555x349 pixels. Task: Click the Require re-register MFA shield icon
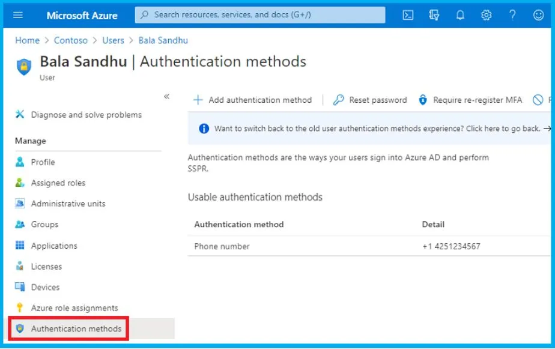click(x=423, y=100)
